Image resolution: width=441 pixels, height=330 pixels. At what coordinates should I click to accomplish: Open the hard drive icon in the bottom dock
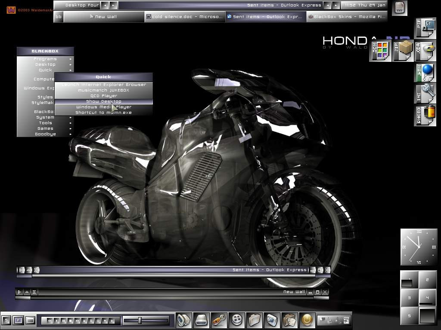(202, 320)
